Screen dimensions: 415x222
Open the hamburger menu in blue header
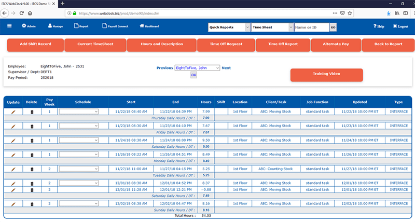[9, 25]
